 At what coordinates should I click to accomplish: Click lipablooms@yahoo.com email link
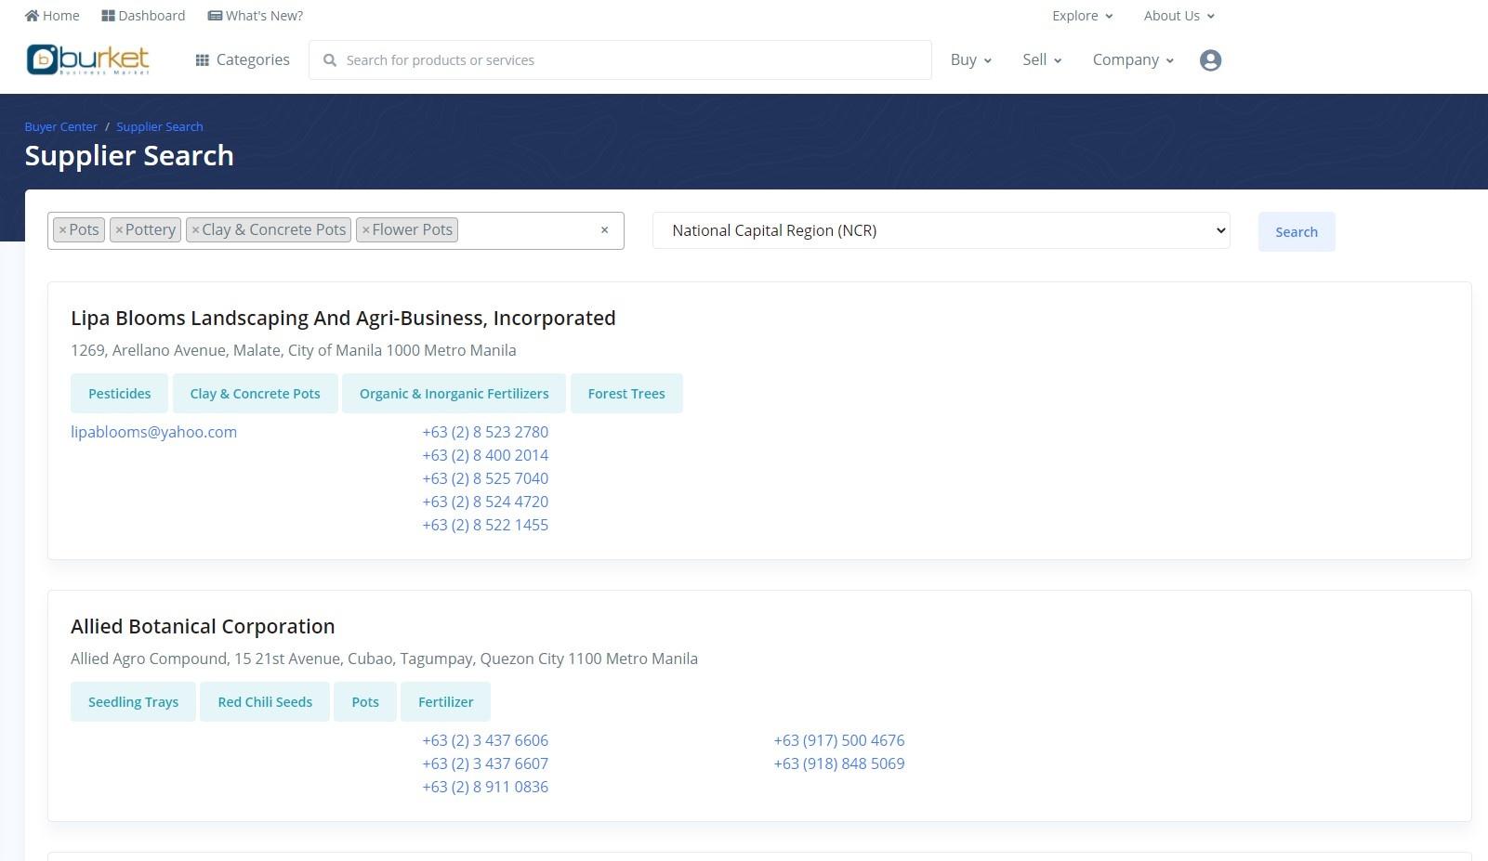pyautogui.click(x=153, y=432)
